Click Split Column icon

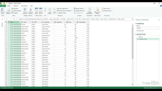point(50,9)
